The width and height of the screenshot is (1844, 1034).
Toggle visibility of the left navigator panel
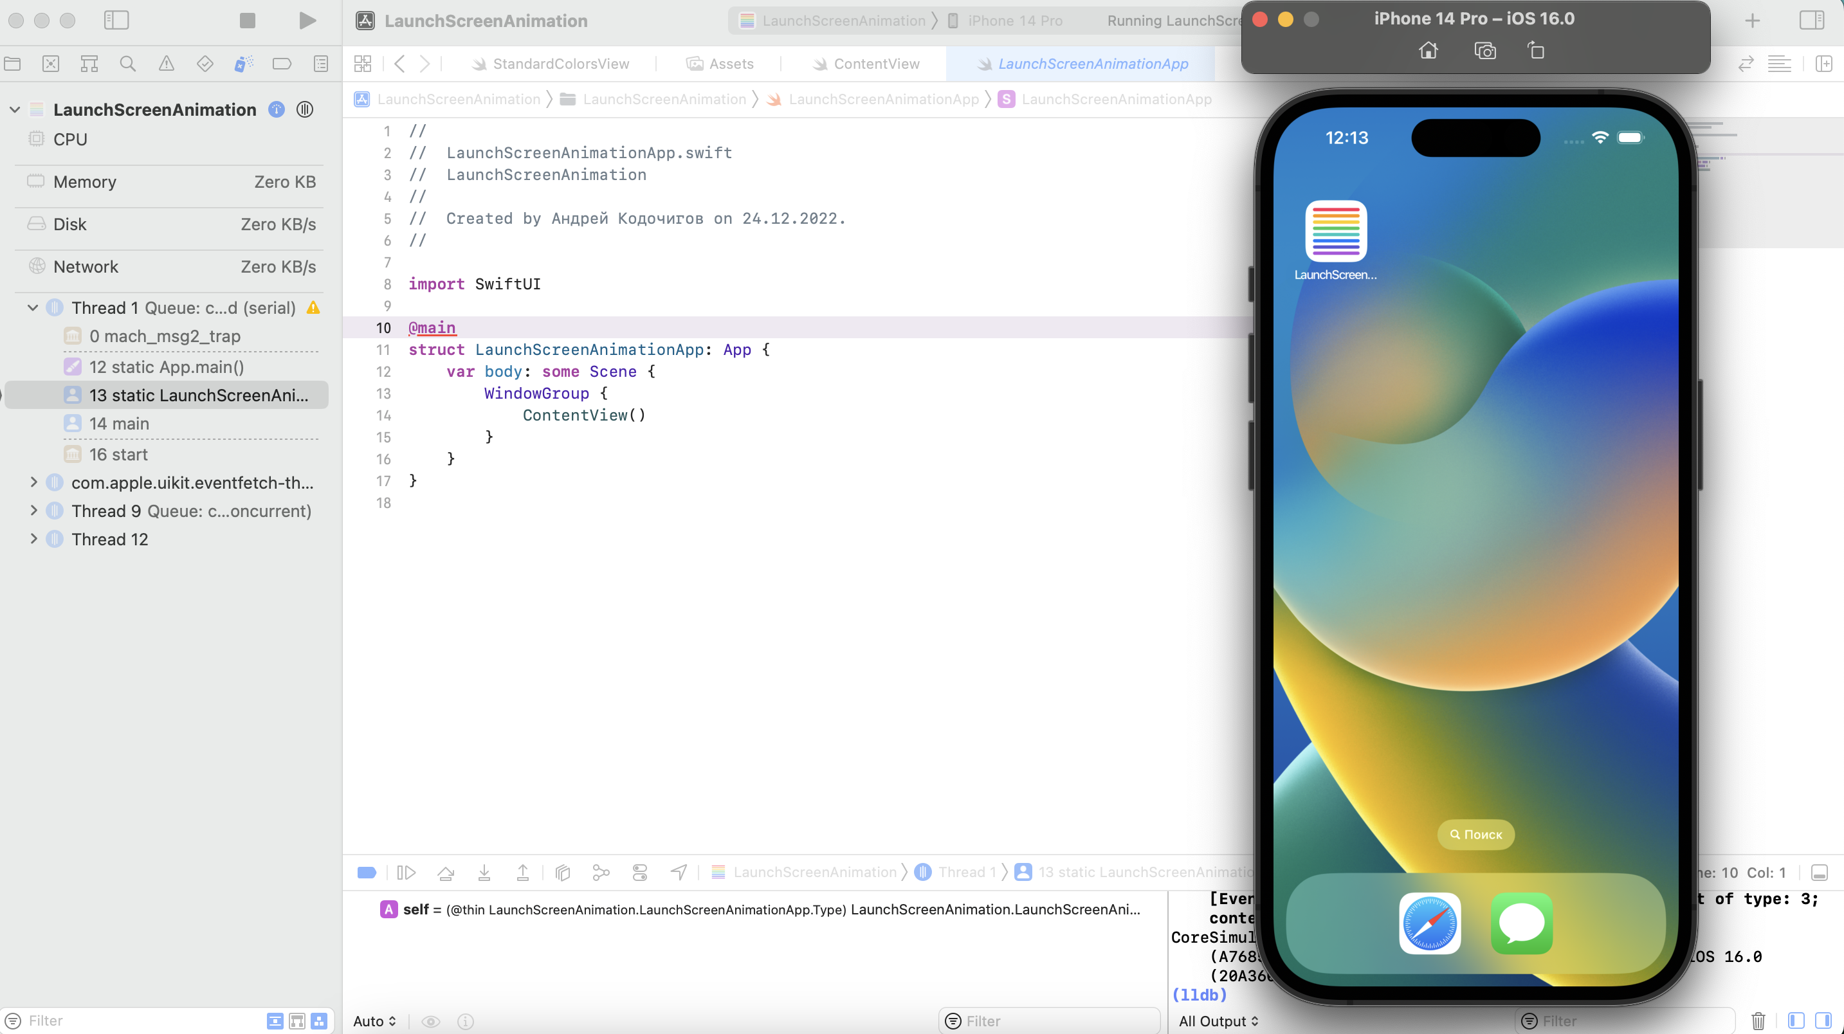click(116, 21)
